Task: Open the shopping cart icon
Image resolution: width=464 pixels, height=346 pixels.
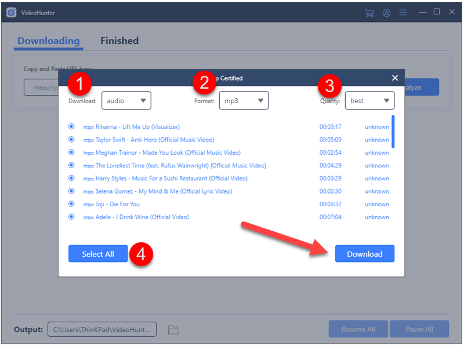Action: (x=369, y=13)
